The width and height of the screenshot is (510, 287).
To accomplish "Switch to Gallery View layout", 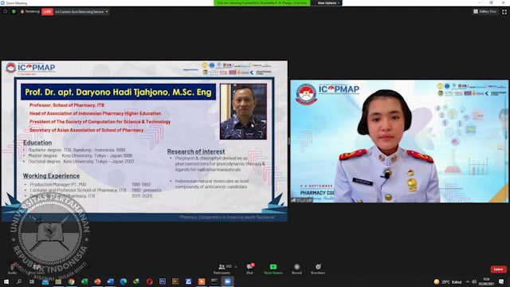I will (484, 11).
